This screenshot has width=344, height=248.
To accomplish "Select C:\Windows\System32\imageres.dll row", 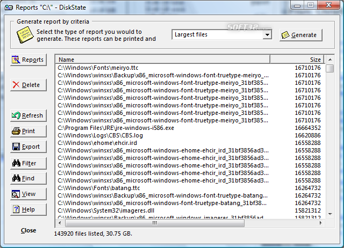I will tap(190, 210).
